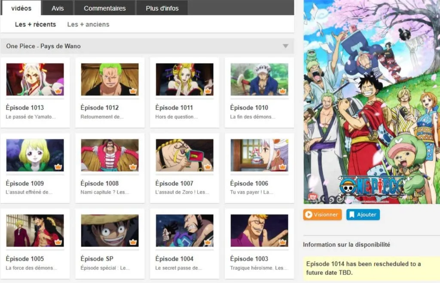Click premium crown icon on Épisode 1012

[133, 91]
